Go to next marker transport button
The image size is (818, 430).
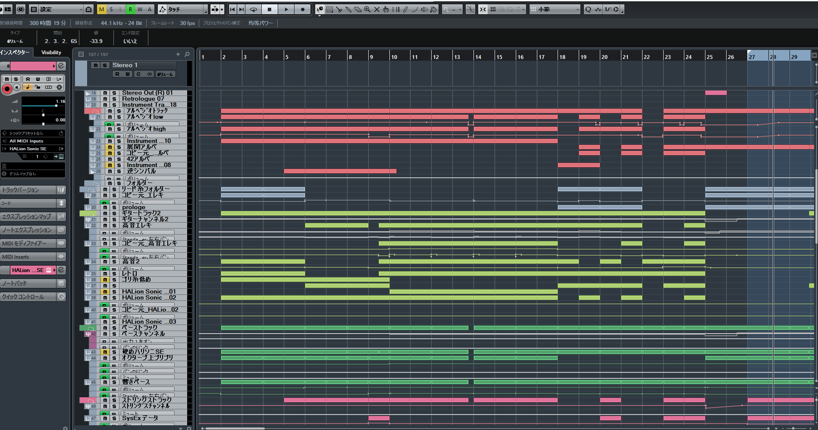click(241, 9)
